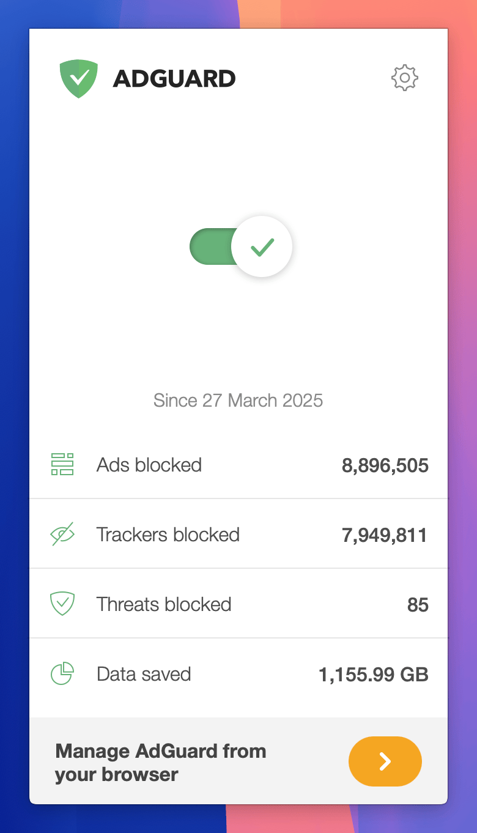The image size is (477, 833).
Task: Click the 'Manage AdGuard from your browser' text
Action: click(160, 762)
